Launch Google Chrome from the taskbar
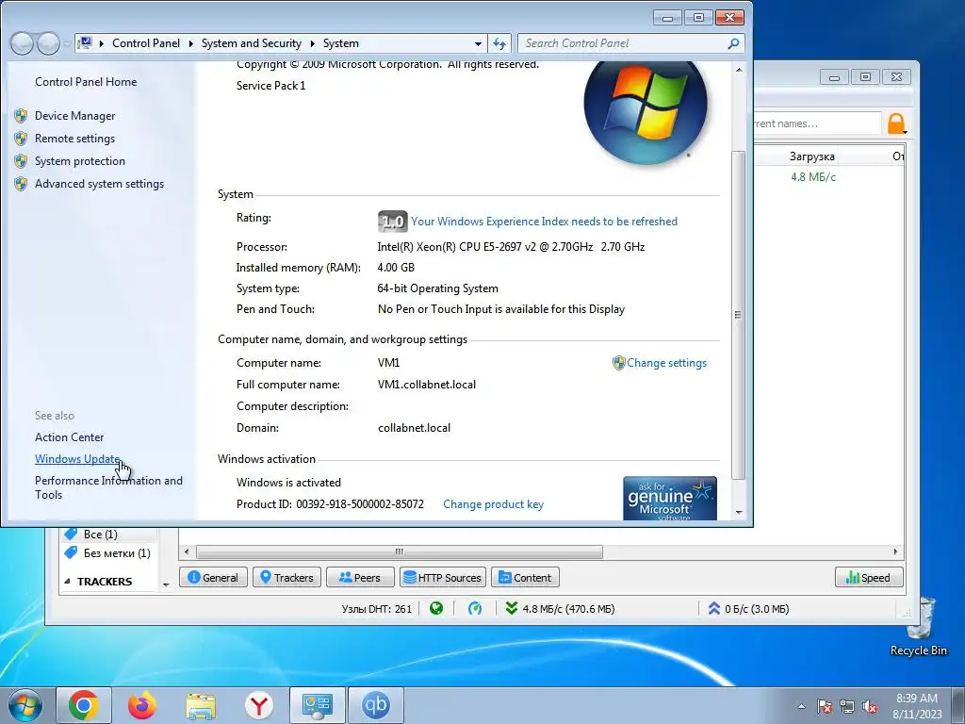965x724 pixels. (x=84, y=705)
